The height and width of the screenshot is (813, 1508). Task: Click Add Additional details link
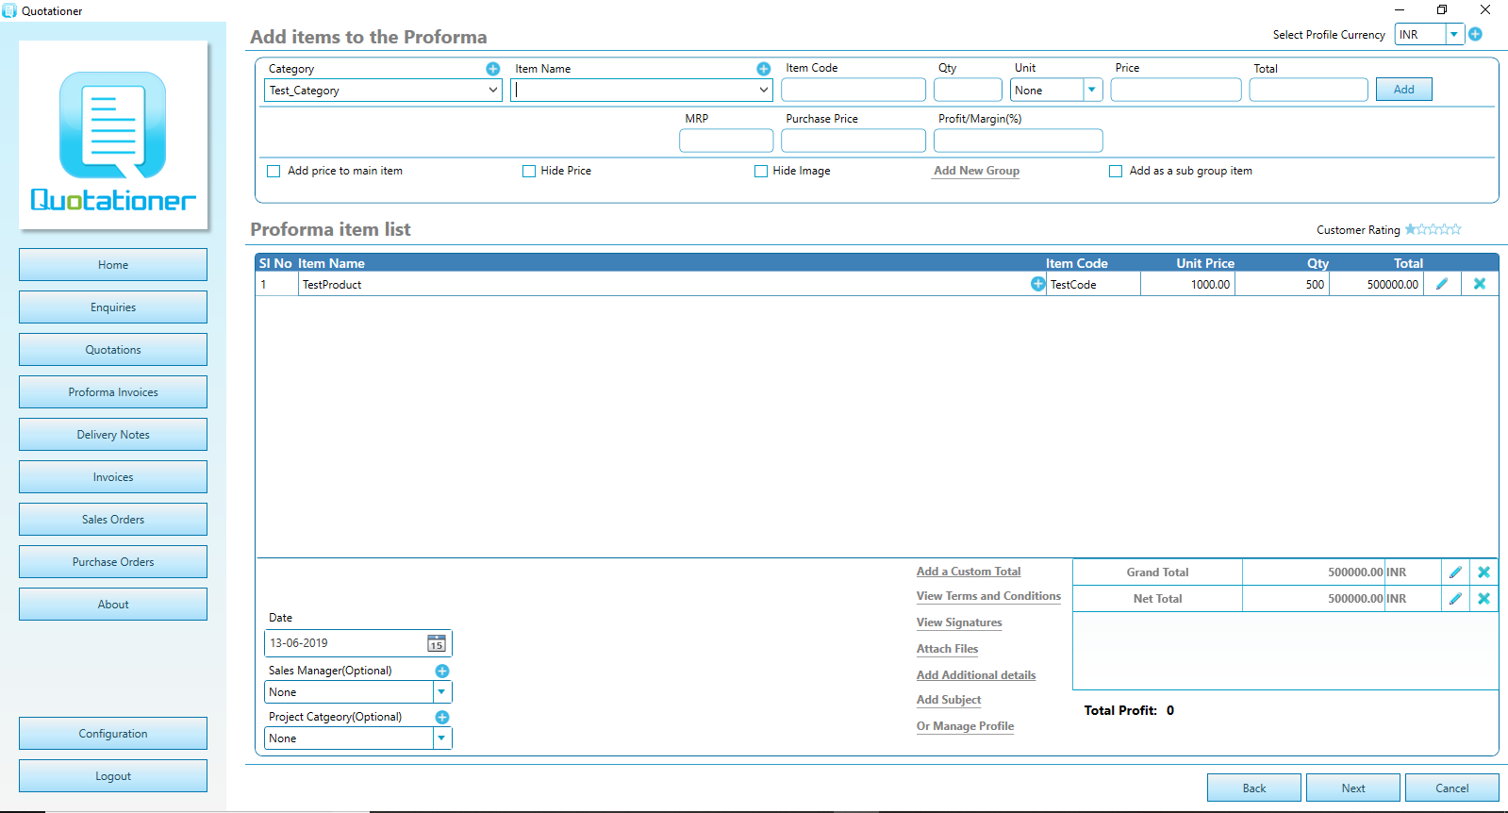976,675
